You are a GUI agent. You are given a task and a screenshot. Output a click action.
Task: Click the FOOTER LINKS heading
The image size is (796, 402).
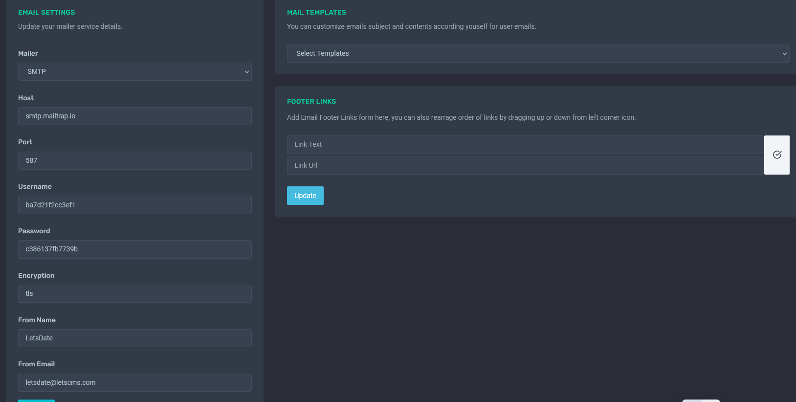click(311, 101)
